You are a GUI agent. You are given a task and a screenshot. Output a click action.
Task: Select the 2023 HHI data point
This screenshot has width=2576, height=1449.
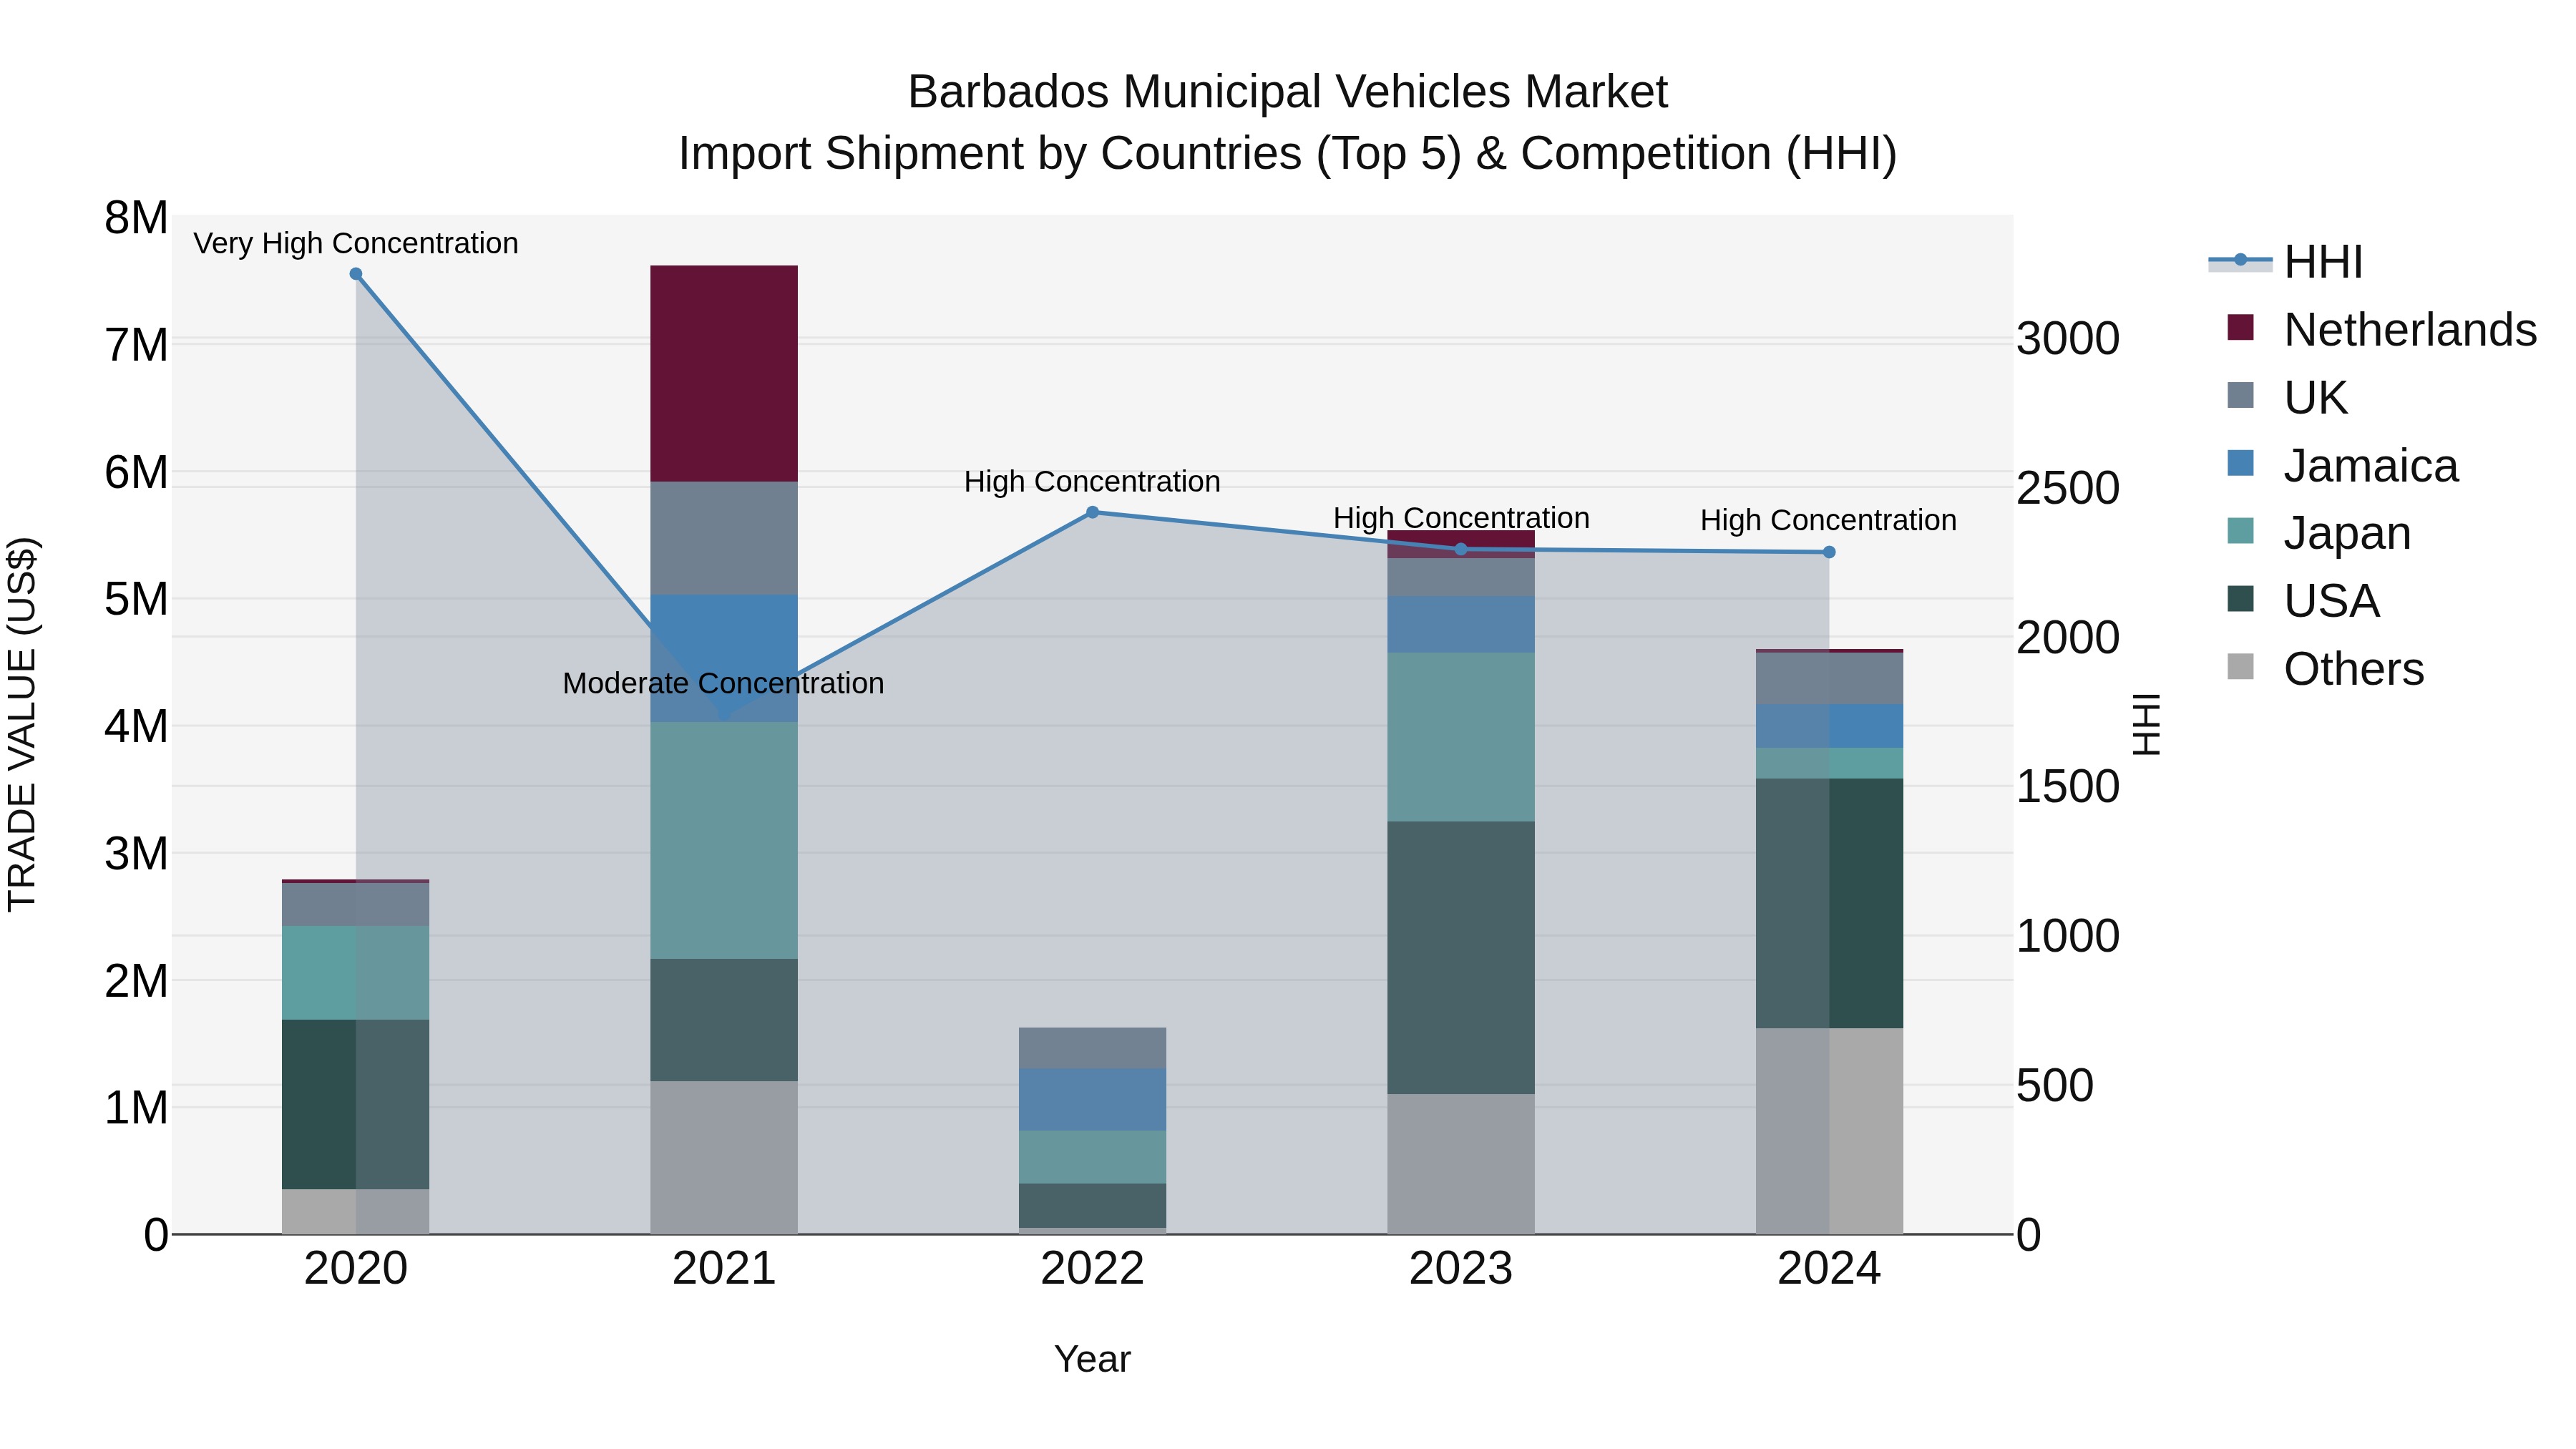click(1460, 549)
